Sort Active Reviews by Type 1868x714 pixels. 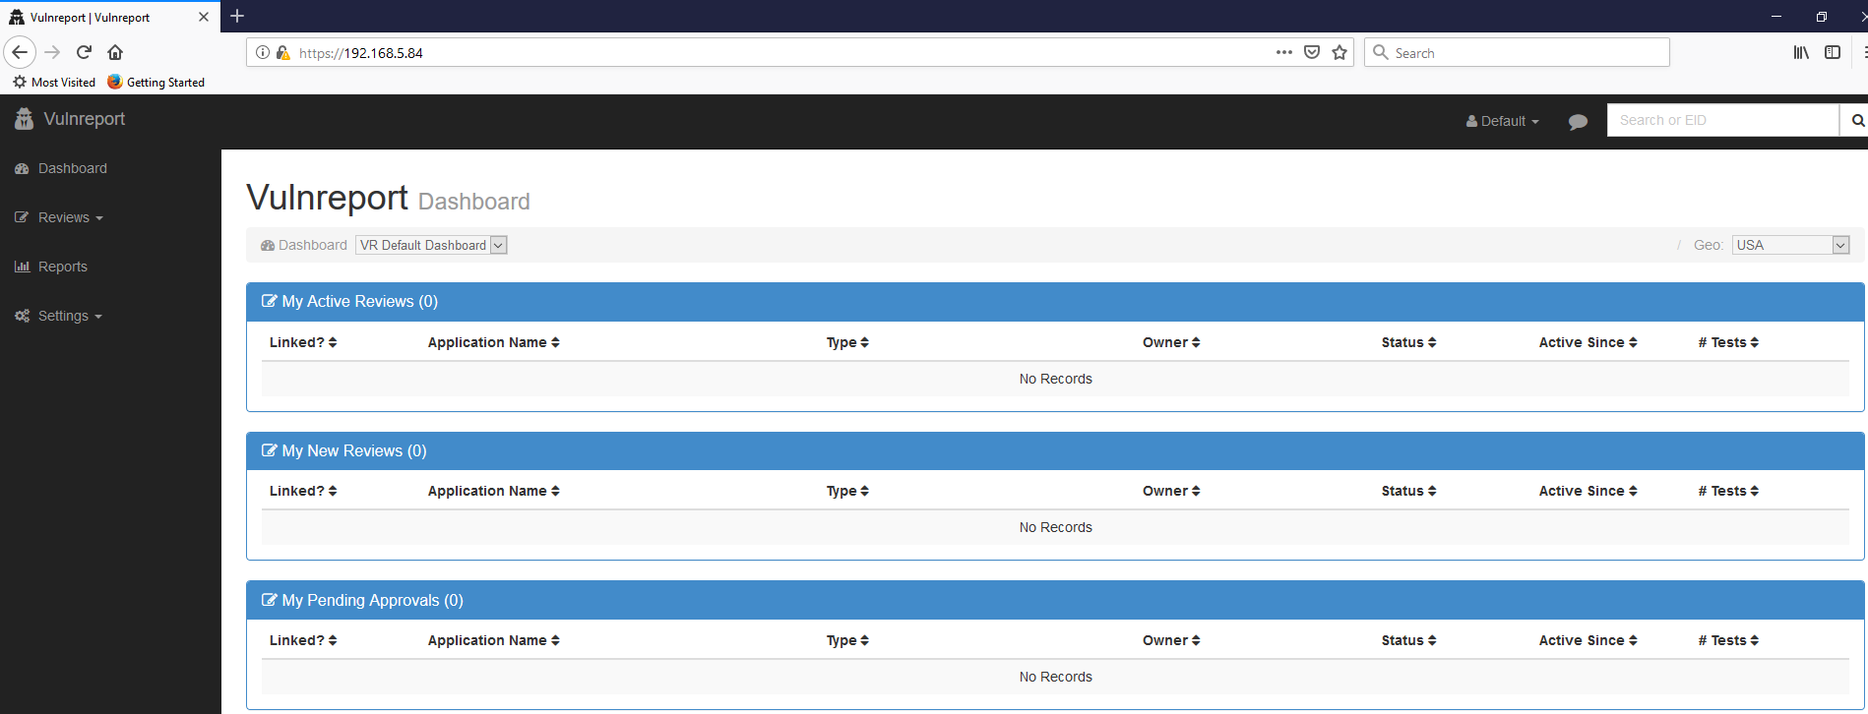pos(847,342)
